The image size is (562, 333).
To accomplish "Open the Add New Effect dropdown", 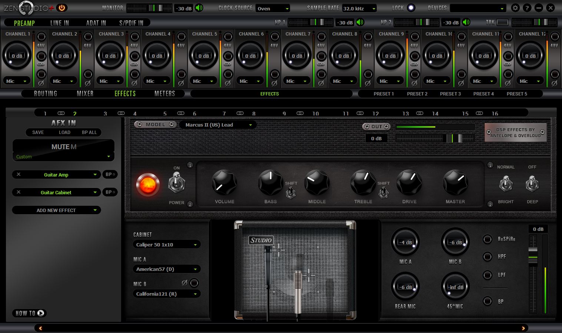I will click(56, 210).
